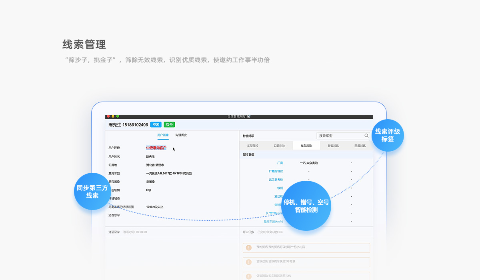Click the 基本参数 section header
The height and width of the screenshot is (280, 480).
pyautogui.click(x=249, y=154)
